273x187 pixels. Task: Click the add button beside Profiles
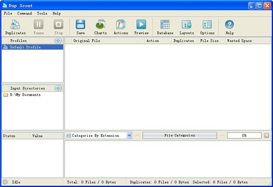point(58,40)
